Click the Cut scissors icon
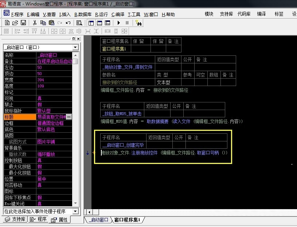The height and width of the screenshot is (227, 297). click(x=35, y=23)
